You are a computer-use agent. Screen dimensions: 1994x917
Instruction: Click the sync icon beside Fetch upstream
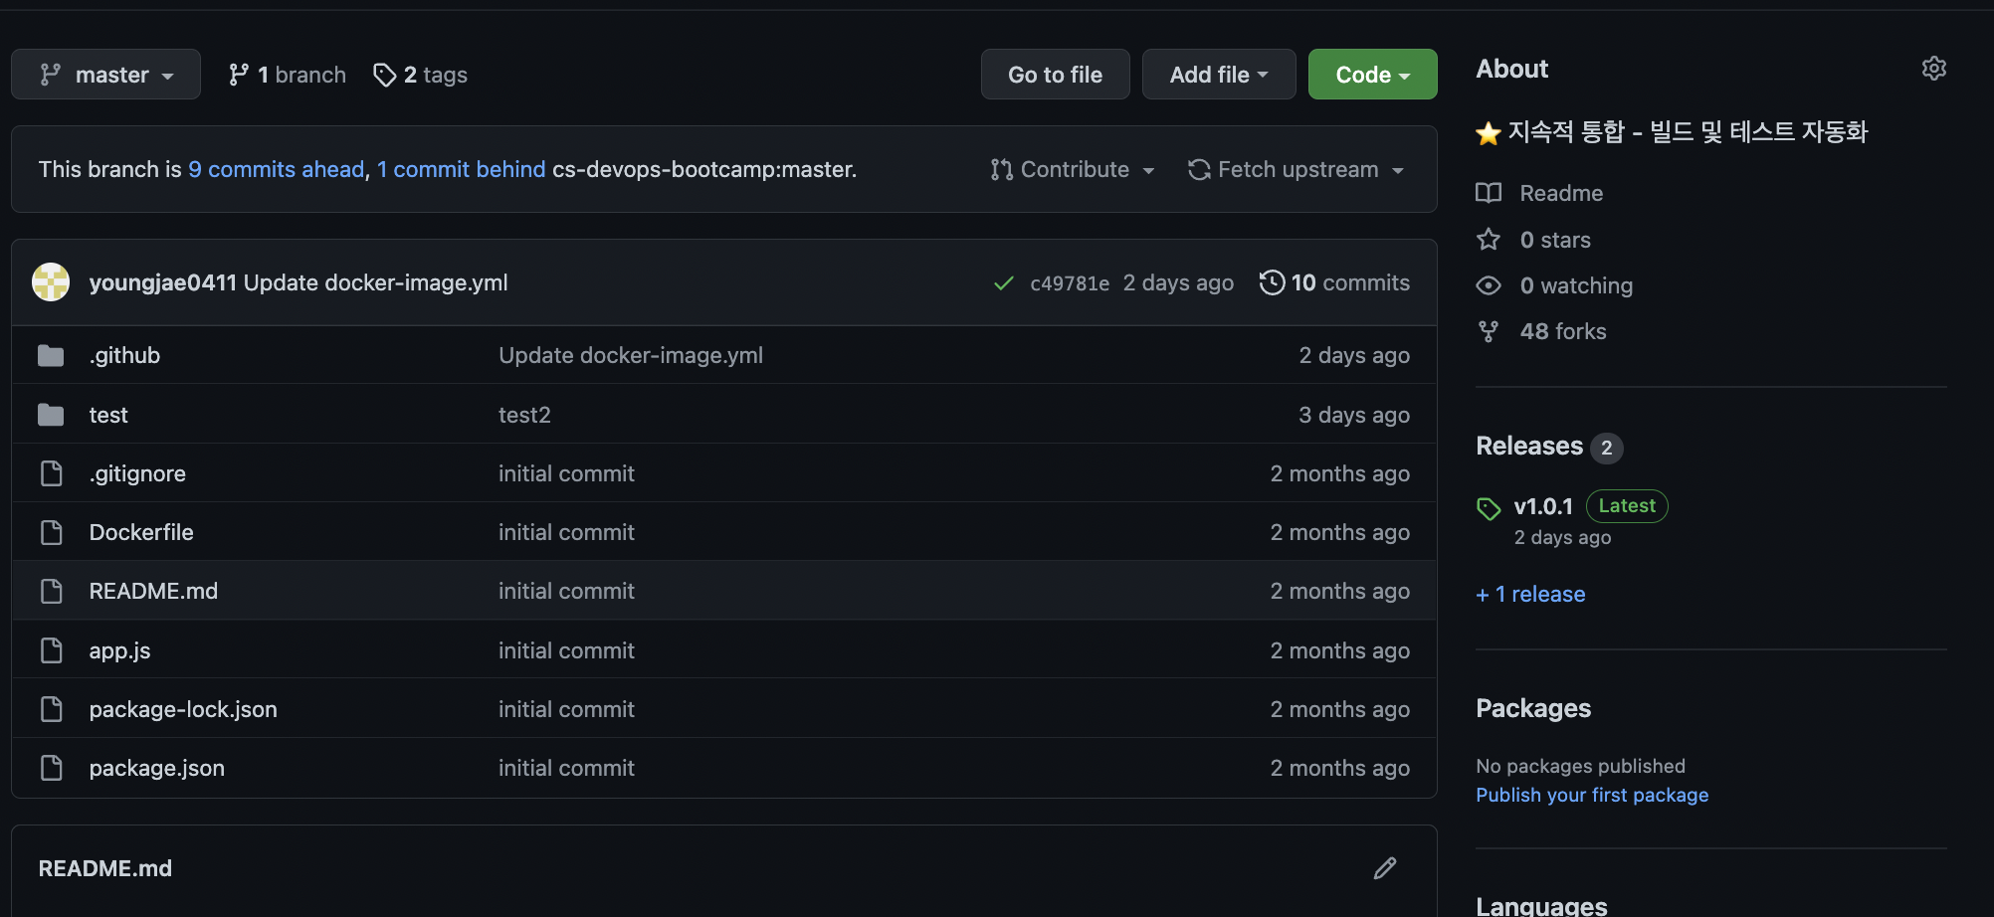coord(1199,170)
